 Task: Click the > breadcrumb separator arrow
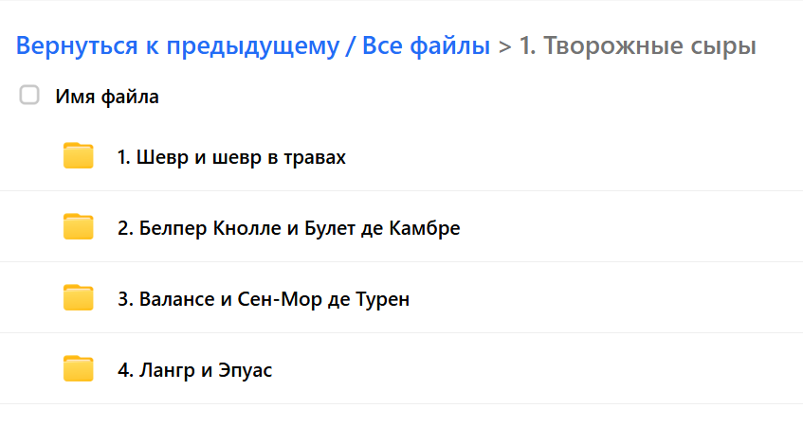504,45
